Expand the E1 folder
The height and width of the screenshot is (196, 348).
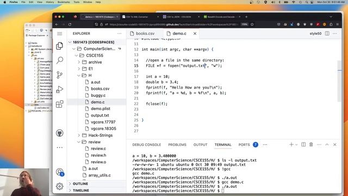coord(96,69)
